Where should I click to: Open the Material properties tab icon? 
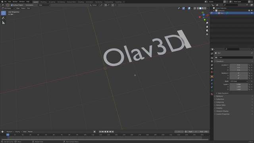tap(212, 94)
